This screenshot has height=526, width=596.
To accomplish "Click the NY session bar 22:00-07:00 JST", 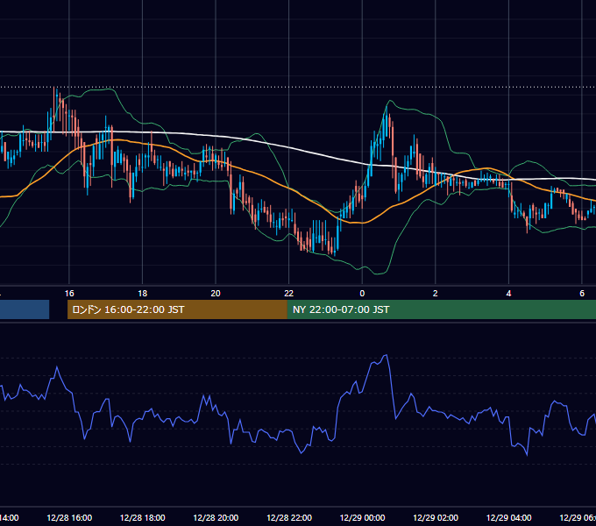I will click(441, 309).
